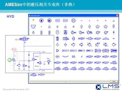This screenshot has width=122, height=91.
Task: Click the small red signal block beside top valve
Action: click(16, 39)
